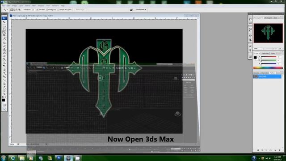Select the Blur tool

4,63
